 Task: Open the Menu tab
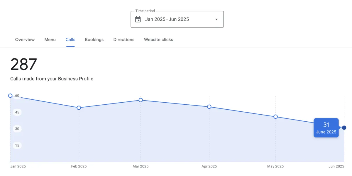(50, 39)
